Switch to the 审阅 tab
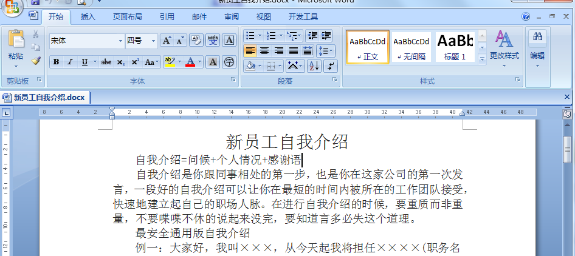Image resolution: width=575 pixels, height=256 pixels. pyautogui.click(x=232, y=17)
